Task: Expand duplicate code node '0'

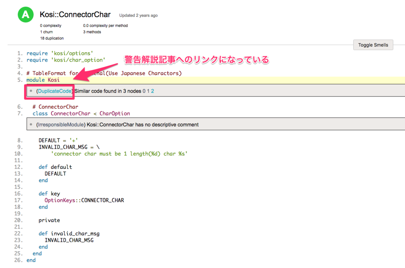Action: pos(144,90)
